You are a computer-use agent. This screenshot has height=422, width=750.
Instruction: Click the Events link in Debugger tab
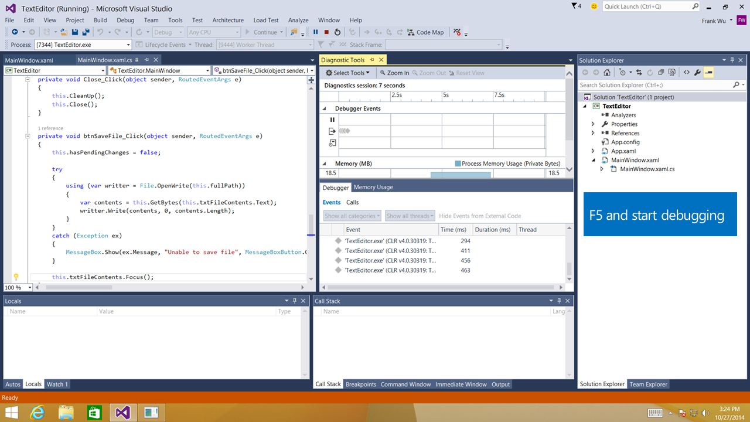click(x=332, y=202)
